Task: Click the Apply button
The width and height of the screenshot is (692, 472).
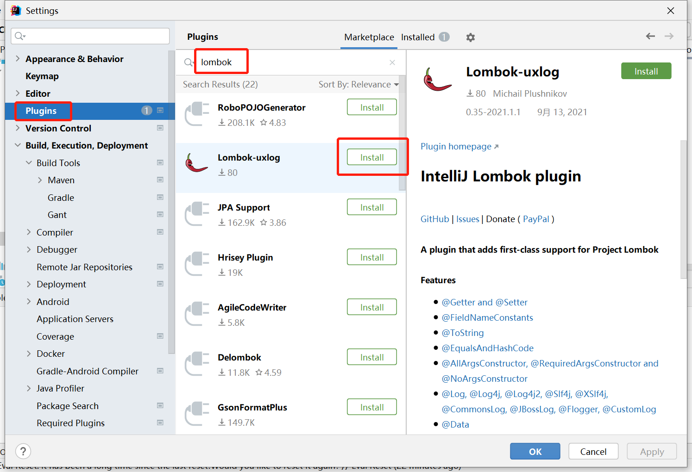Action: (x=652, y=451)
